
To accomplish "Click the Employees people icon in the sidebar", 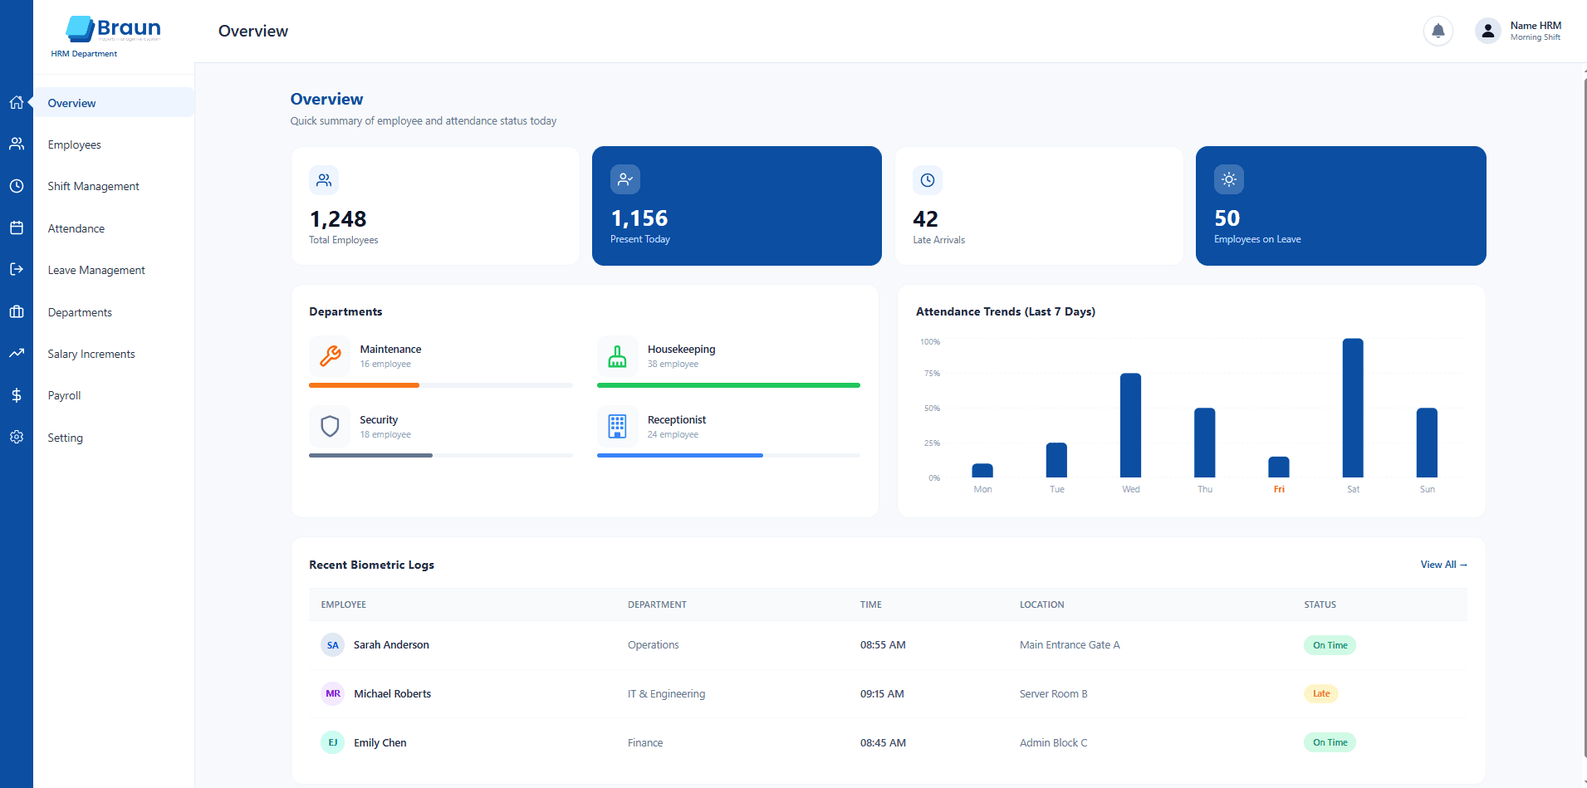I will click(x=17, y=144).
